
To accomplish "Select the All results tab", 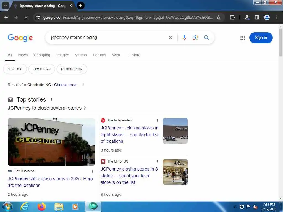I will (x=10, y=55).
